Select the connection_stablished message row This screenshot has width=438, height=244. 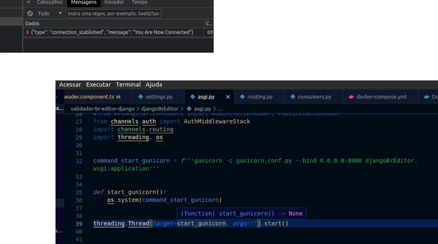[x=111, y=32]
